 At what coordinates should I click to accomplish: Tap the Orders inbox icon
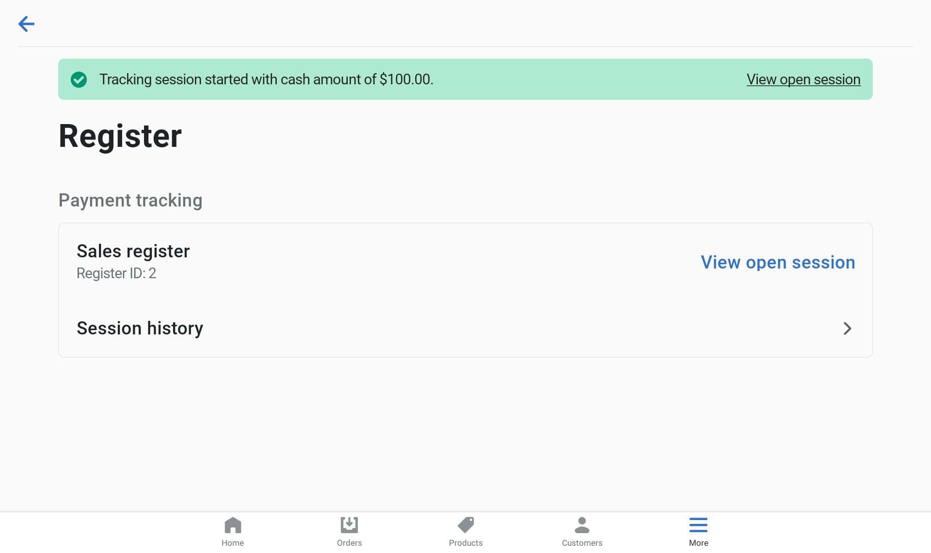349,525
